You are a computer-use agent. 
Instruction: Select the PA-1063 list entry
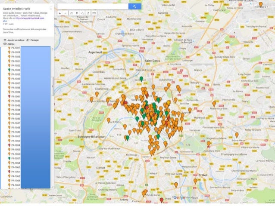(x=14, y=176)
